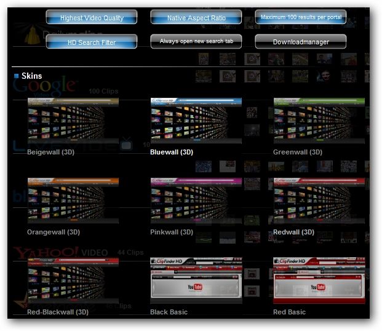This screenshot has width=382, height=331.
Task: Select the Orangewall (3D) skin thumbnail
Action: point(73,201)
